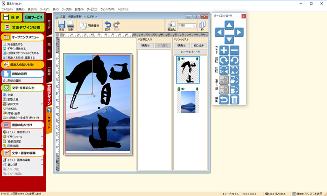Enlarge the part with the plus button
Image resolution: width=327 pixels, height=196 pixels.
[224, 51]
